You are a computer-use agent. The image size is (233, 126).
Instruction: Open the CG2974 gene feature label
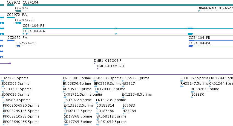point(22,8)
